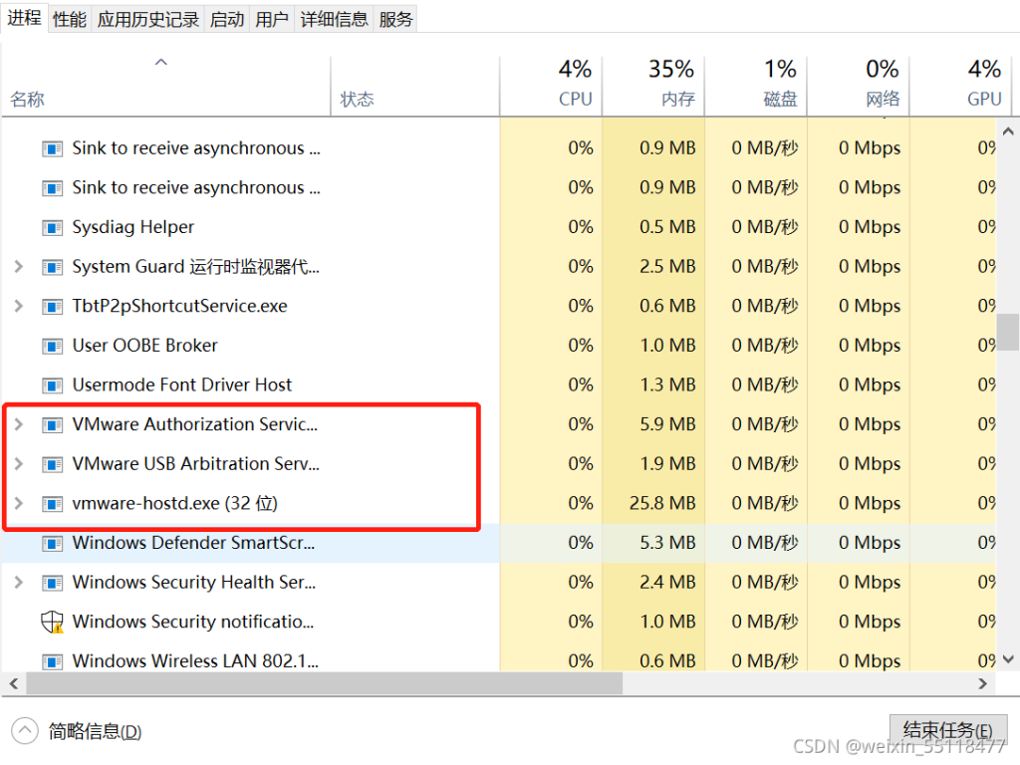Expand the System Guard process group
1020x765 pixels.
(19, 267)
